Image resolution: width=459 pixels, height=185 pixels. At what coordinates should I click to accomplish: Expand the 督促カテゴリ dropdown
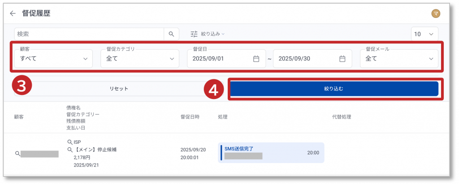click(x=139, y=59)
